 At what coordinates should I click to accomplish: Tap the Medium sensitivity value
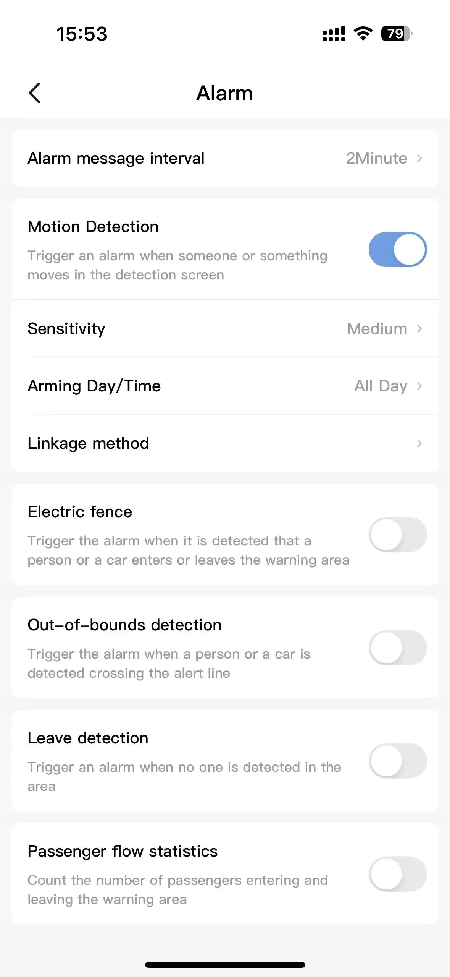377,329
